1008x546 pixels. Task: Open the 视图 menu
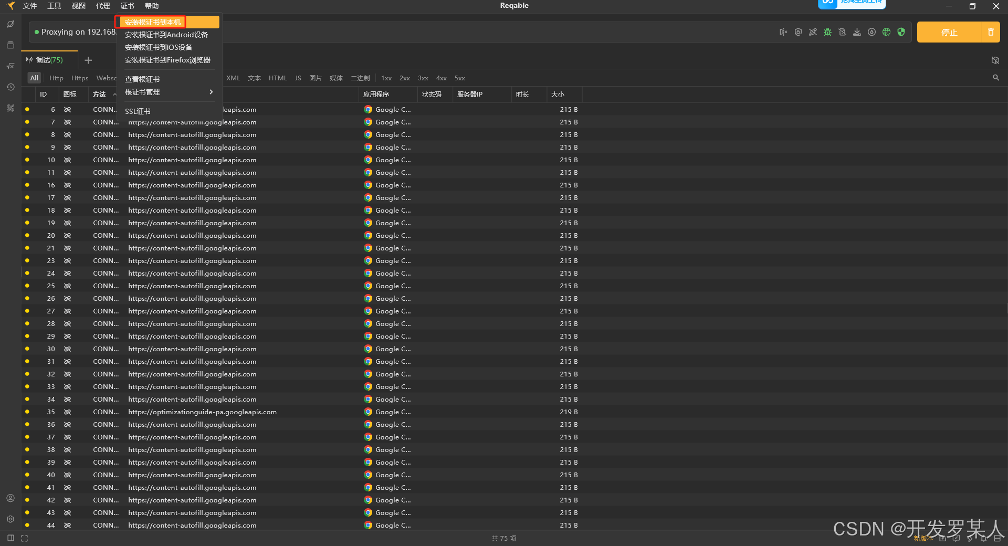tap(78, 6)
